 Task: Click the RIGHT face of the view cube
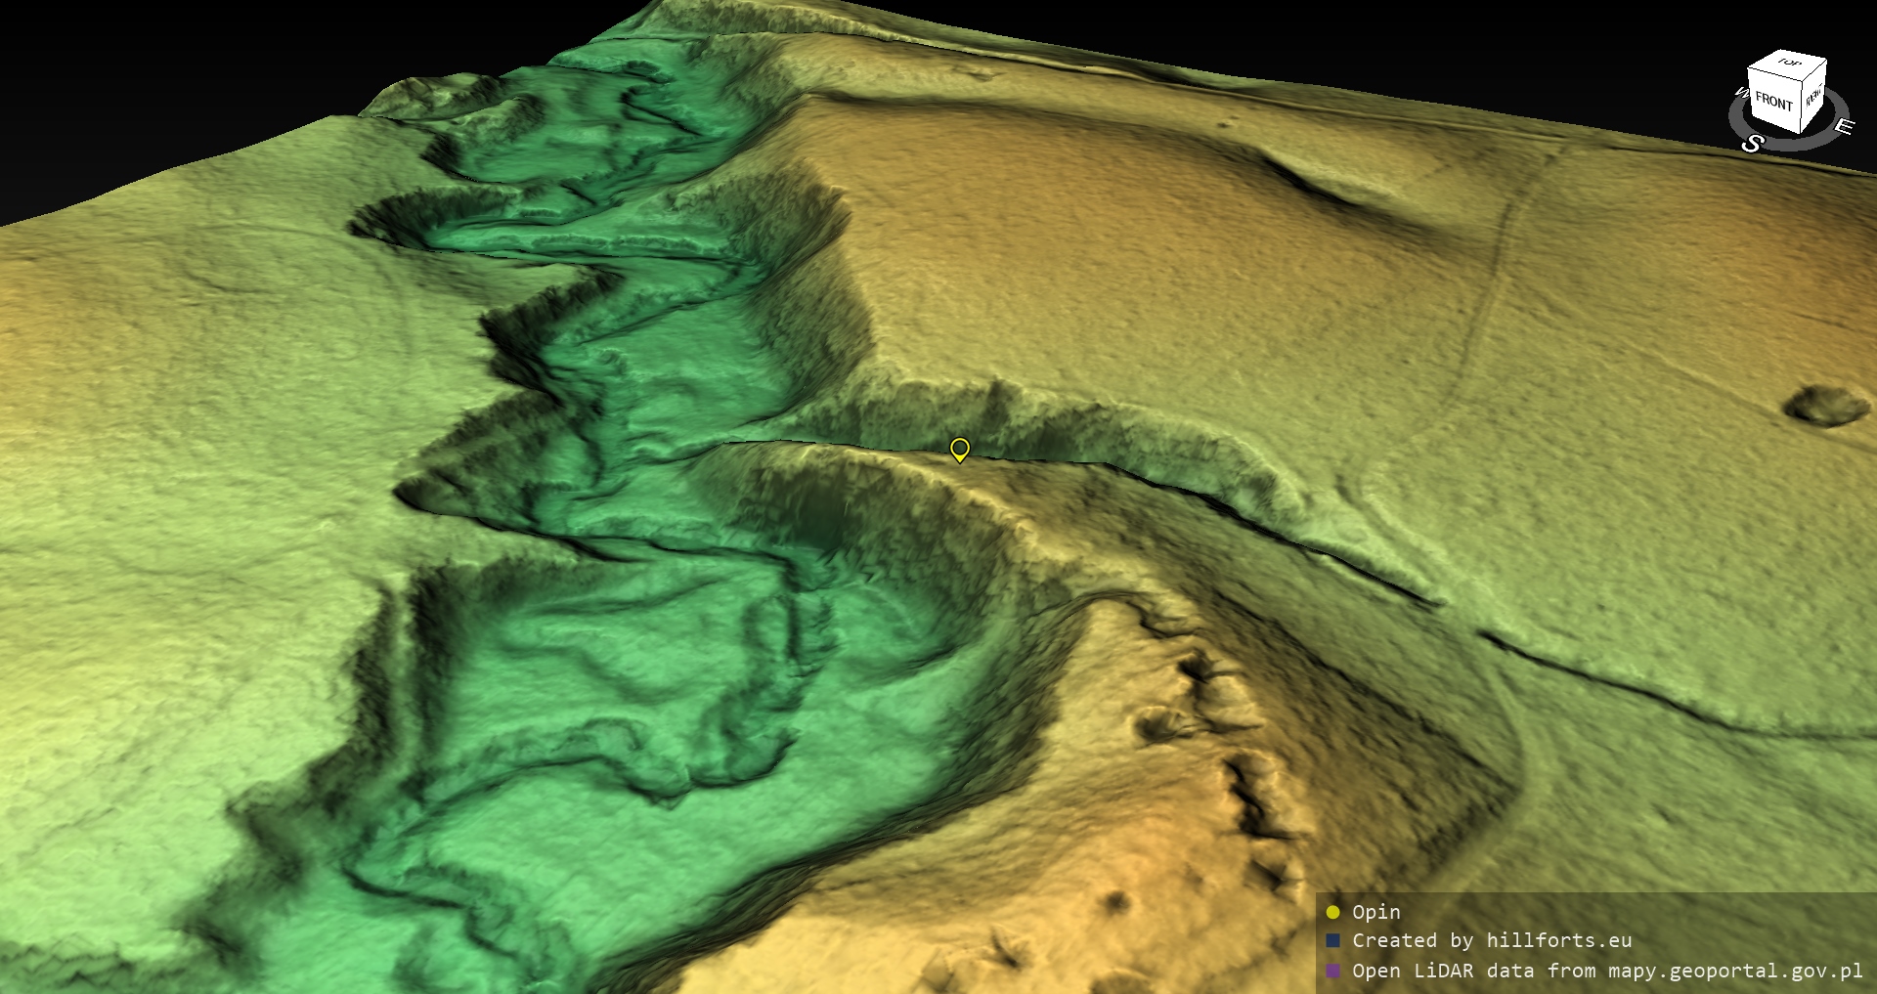click(x=1813, y=96)
